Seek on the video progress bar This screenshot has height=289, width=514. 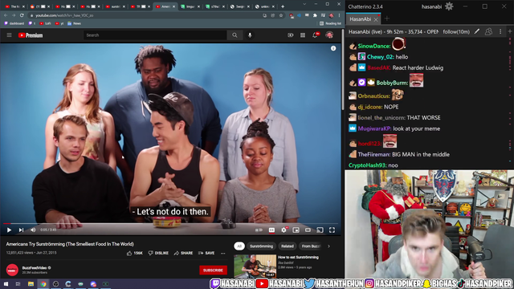tap(170, 224)
